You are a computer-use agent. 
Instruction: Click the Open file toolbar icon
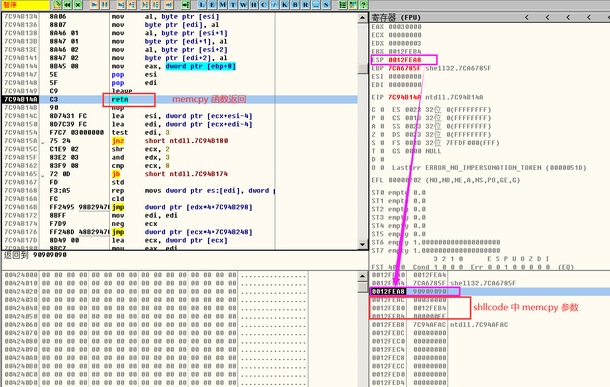click(x=57, y=5)
